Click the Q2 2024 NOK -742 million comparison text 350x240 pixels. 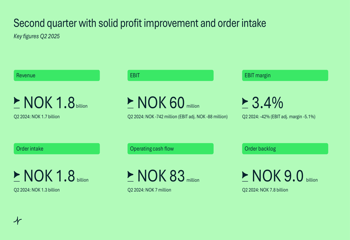(177, 117)
